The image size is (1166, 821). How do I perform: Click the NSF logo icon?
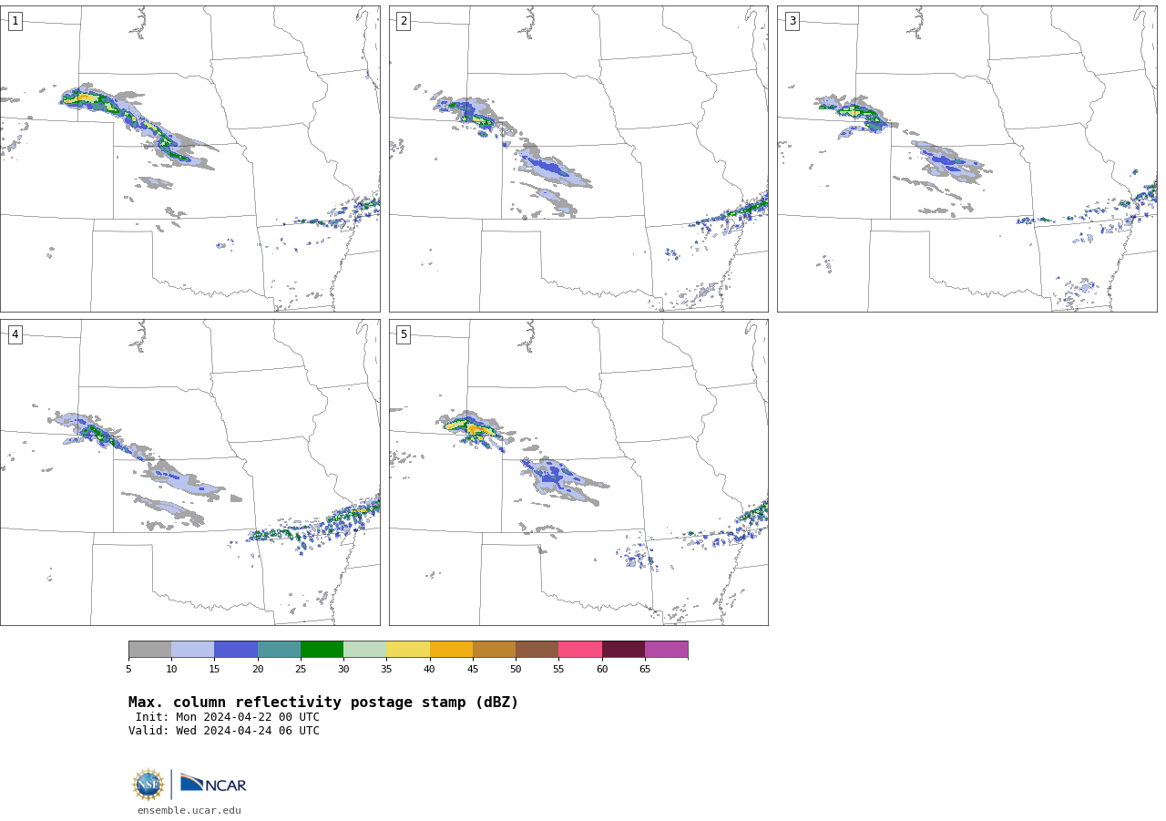pyautogui.click(x=148, y=785)
